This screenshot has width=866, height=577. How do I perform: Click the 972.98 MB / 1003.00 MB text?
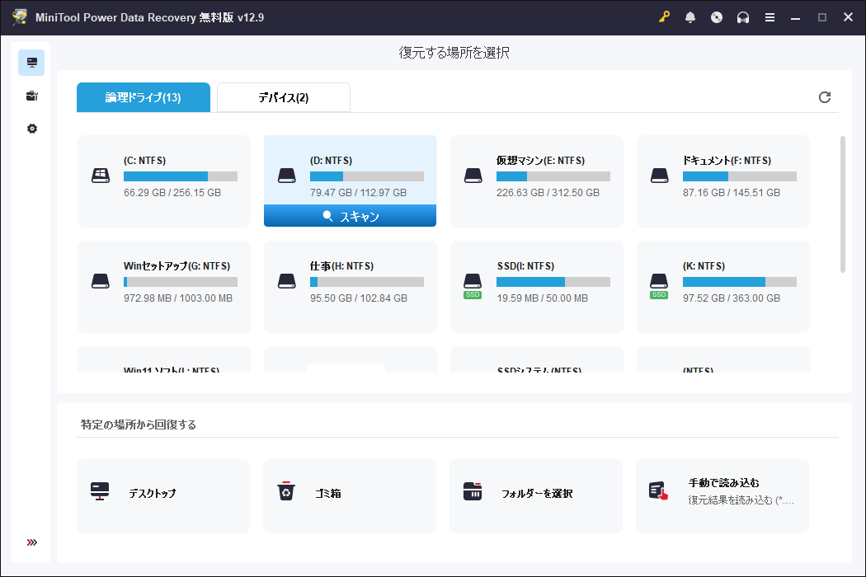tap(178, 298)
